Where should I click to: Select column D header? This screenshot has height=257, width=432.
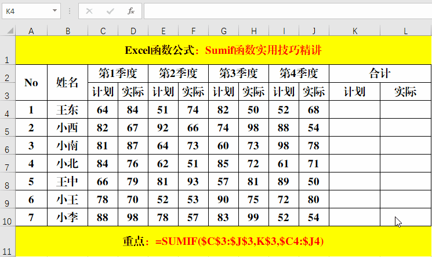(133, 31)
